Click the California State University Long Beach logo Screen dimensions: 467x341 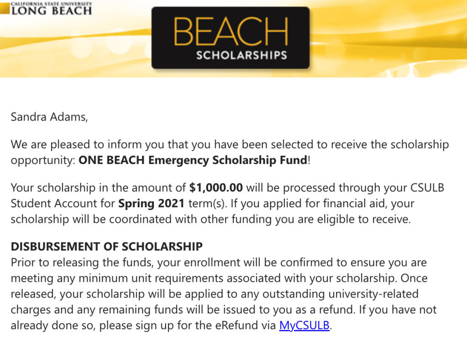(51, 8)
